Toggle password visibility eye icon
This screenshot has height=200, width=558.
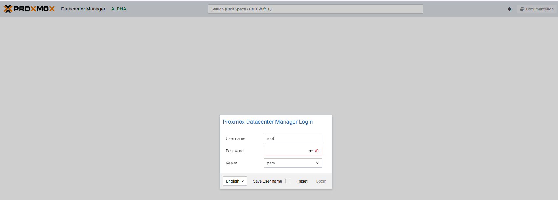311,151
